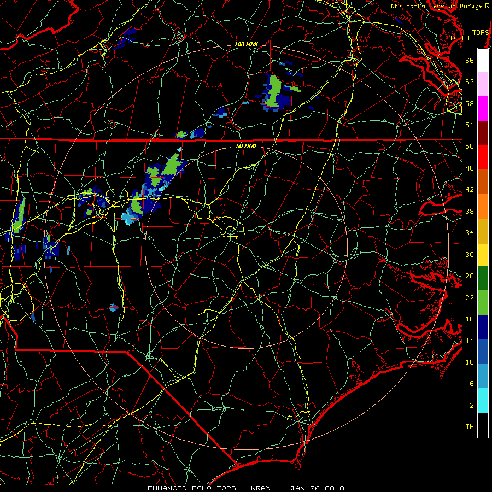Click the legend value 34

(470, 233)
